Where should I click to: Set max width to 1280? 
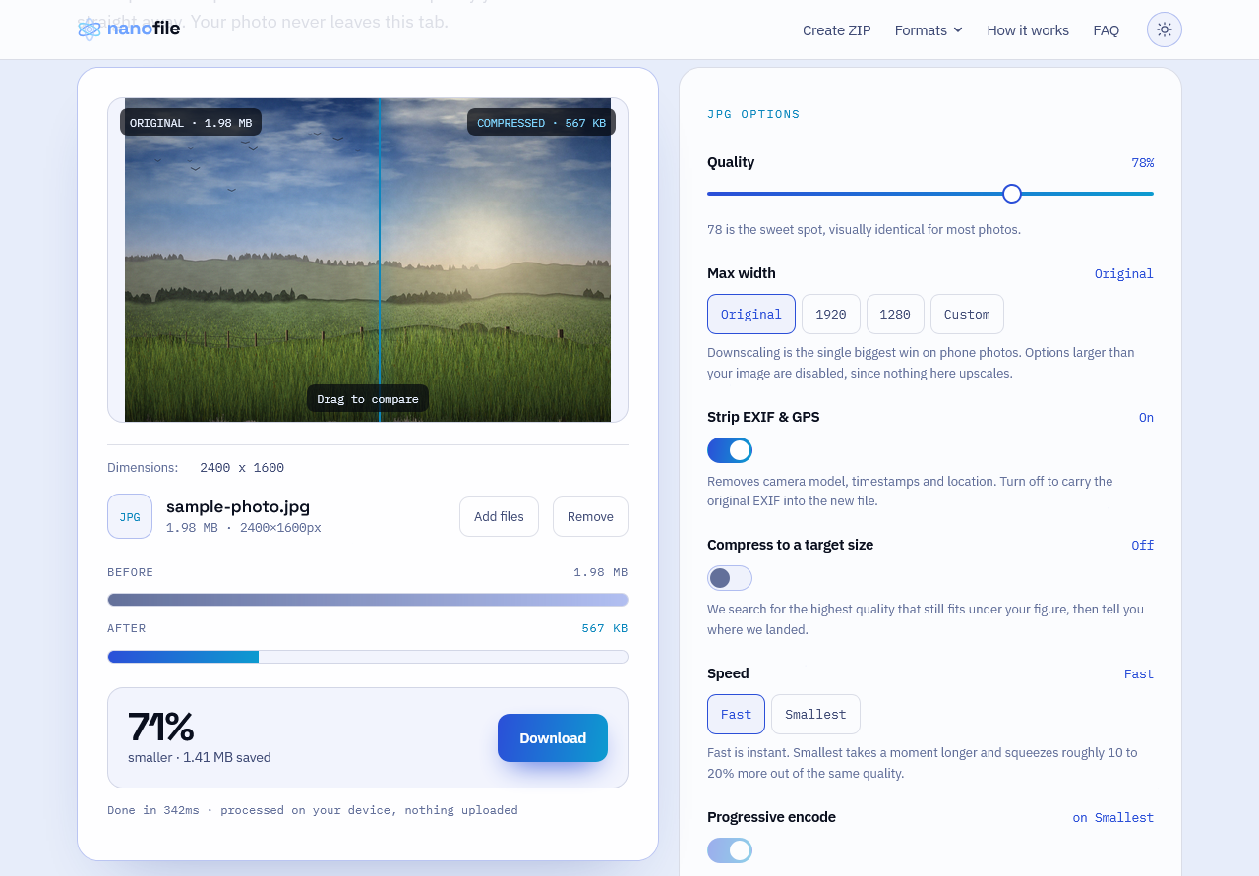(x=895, y=315)
